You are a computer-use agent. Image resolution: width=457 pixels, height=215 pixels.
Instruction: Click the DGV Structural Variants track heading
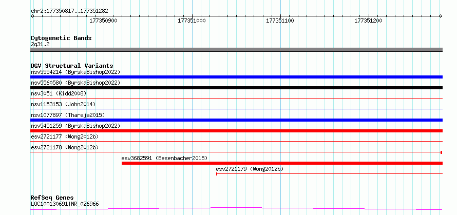pyautogui.click(x=72, y=66)
